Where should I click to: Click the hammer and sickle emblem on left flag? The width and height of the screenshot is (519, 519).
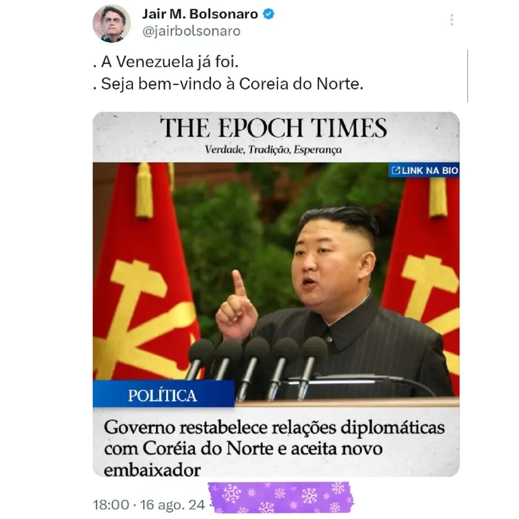pos(146,318)
